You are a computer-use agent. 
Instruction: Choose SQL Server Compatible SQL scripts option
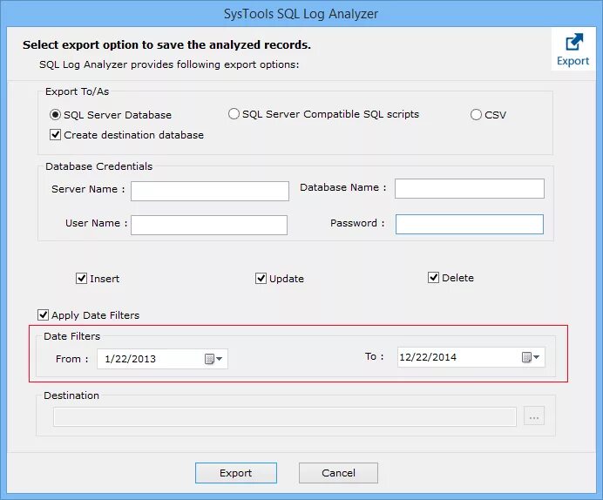click(x=234, y=114)
